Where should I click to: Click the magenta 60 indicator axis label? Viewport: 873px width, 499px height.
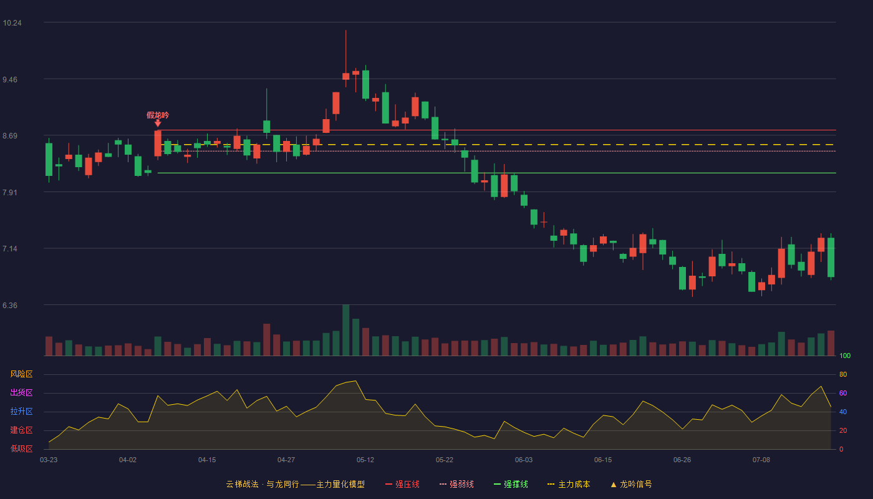[x=843, y=393]
